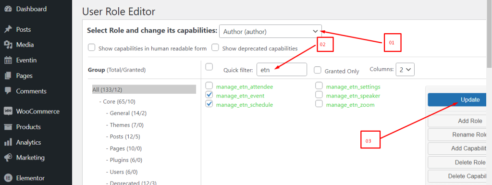The width and height of the screenshot is (492, 185).
Task: Click the Eventin calendar icon
Action: [8, 60]
